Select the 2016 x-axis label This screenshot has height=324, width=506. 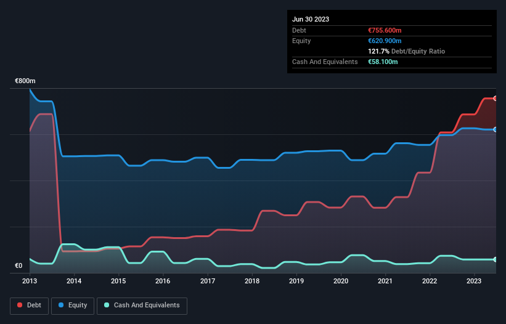tap(163, 281)
